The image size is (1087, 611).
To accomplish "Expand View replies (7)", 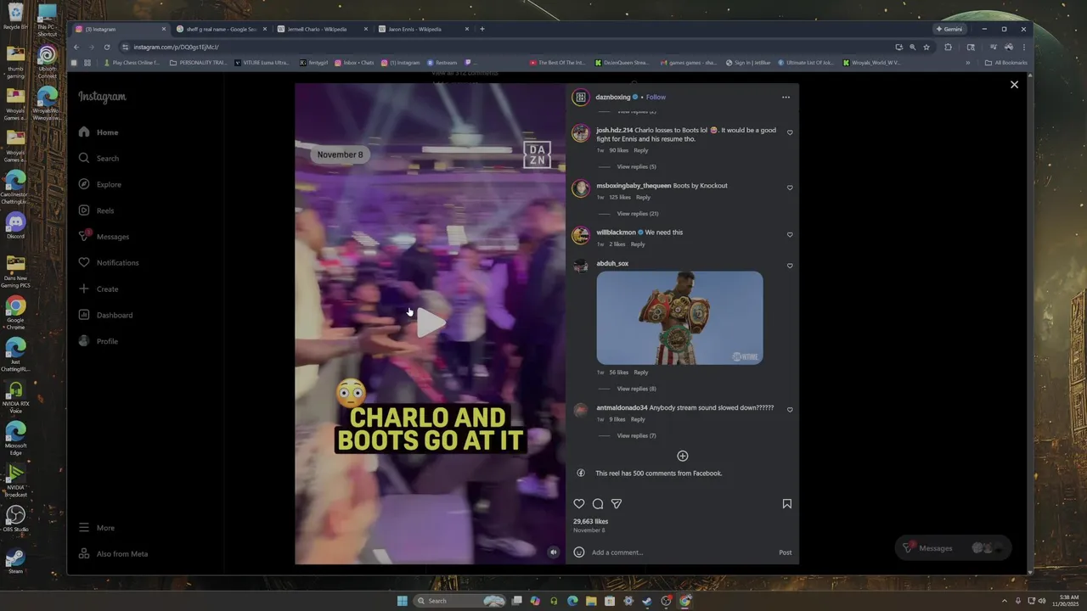I will coord(636,436).
